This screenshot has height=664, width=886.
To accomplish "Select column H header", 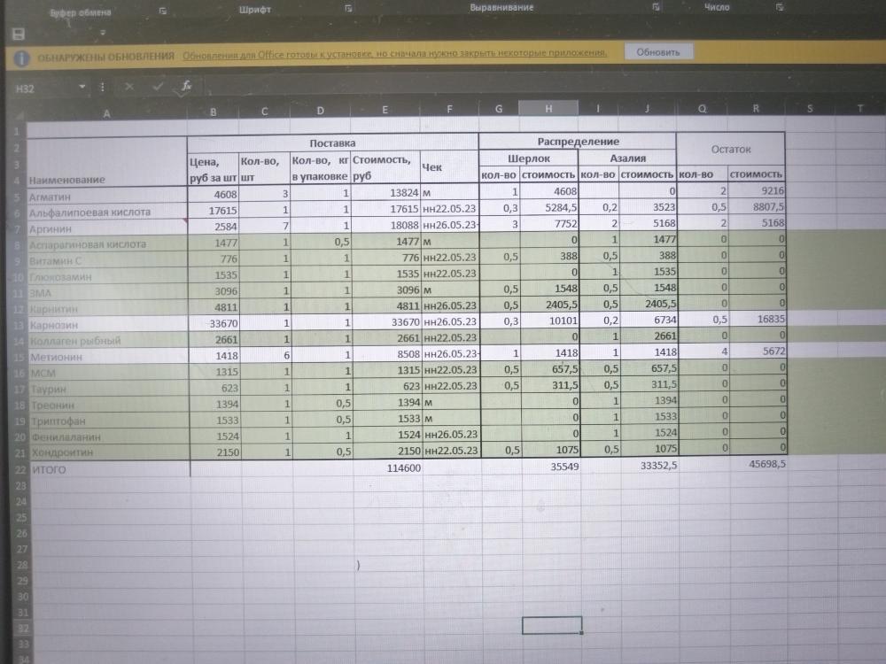I will point(548,109).
